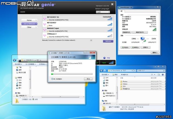Click the Wi-Fi icon beside NETGEAR57-5G
Screen dimensions: 173x119
(x=45, y=19)
